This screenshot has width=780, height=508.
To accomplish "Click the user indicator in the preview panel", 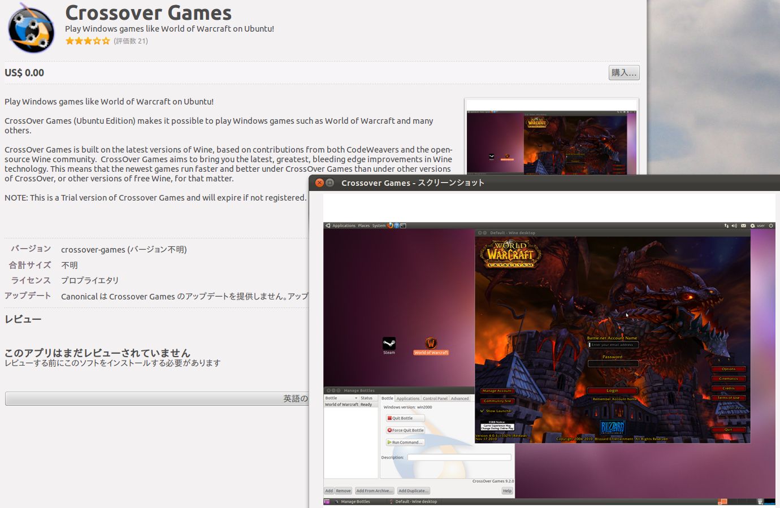I will [757, 225].
